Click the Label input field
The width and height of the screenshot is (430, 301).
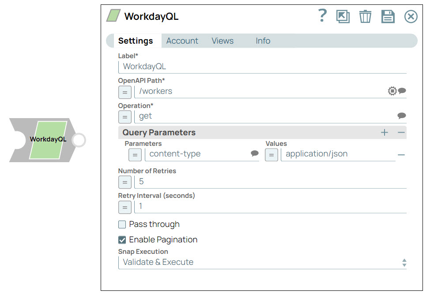pos(262,67)
